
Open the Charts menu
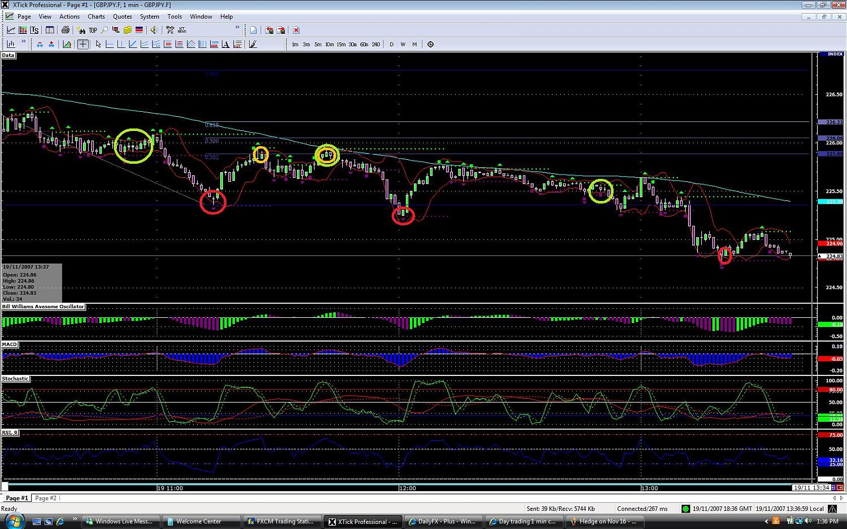coord(96,16)
